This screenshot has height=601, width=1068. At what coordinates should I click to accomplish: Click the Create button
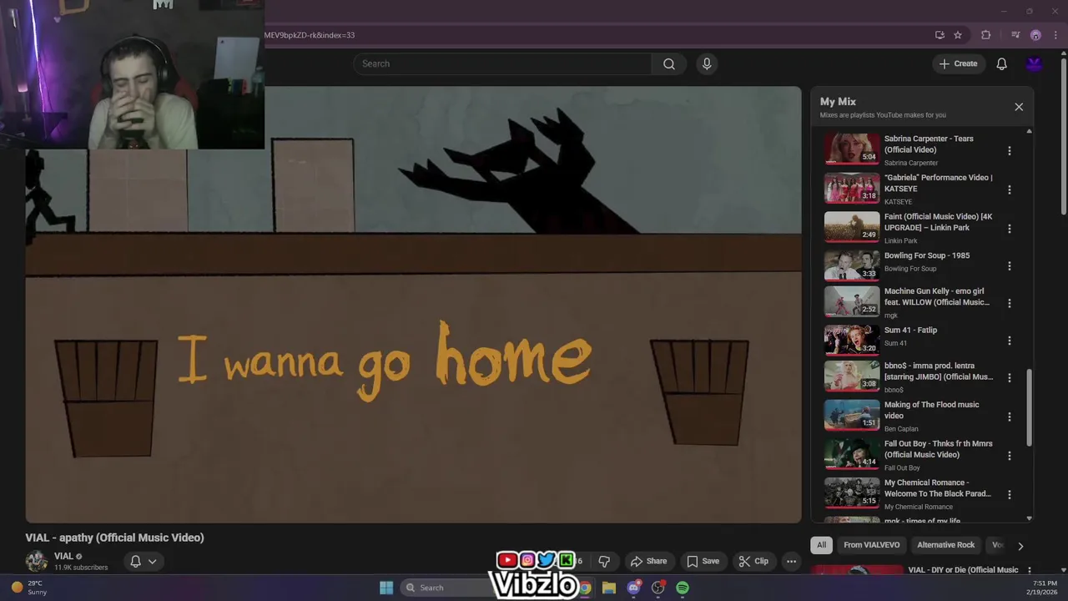pos(958,63)
